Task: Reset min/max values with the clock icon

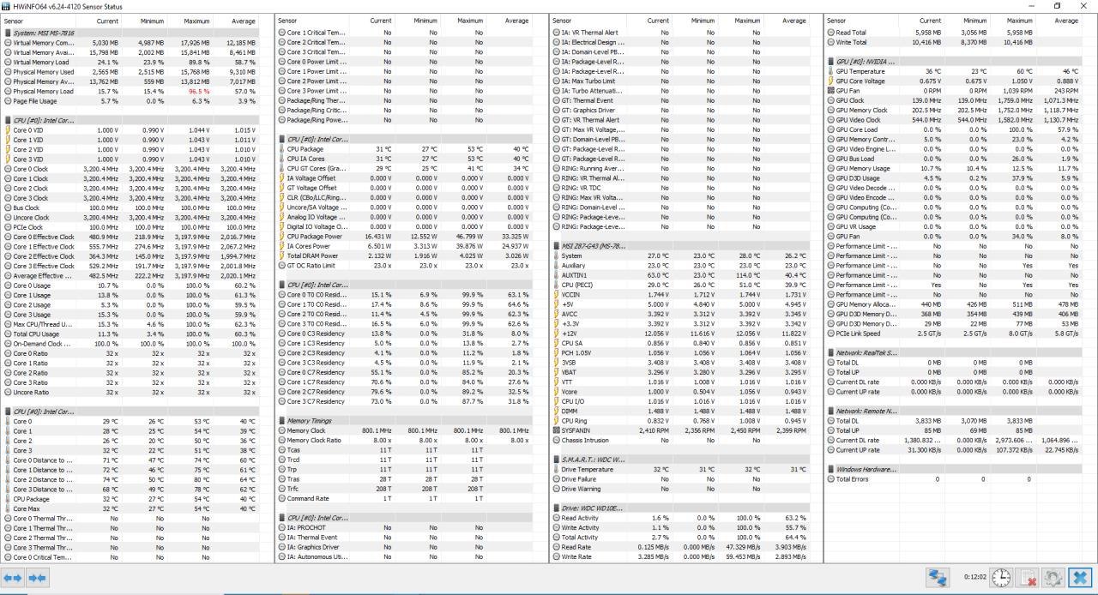Action: coord(1001,579)
